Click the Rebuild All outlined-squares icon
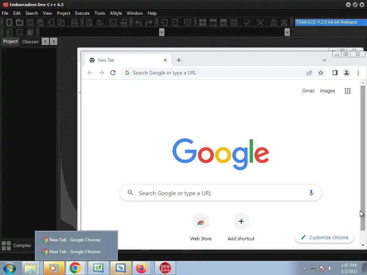Screen dimensions: 367x275 click(234, 23)
